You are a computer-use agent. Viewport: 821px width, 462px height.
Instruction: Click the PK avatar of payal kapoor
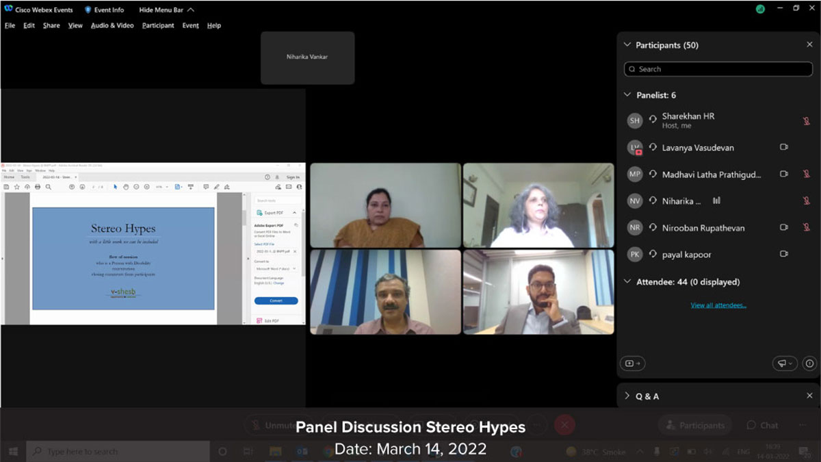click(x=635, y=254)
